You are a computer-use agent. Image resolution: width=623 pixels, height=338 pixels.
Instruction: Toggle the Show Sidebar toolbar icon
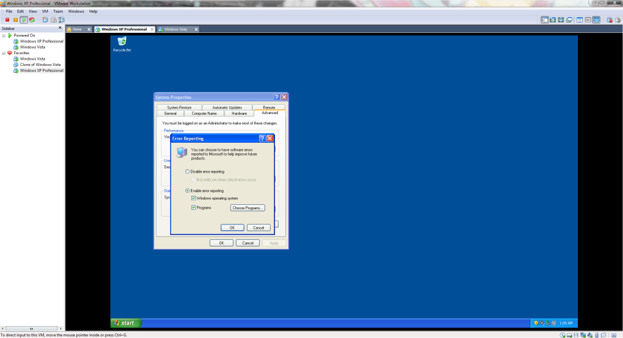coord(545,20)
